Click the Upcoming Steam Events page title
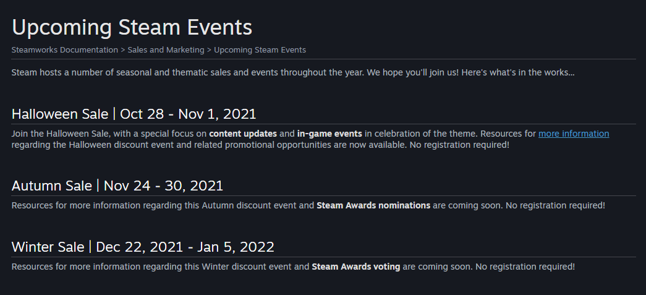The width and height of the screenshot is (646, 295). pyautogui.click(x=132, y=28)
